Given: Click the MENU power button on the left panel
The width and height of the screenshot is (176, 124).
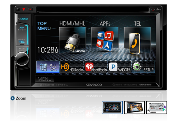Looking at the screenshot, I should (x=23, y=19).
